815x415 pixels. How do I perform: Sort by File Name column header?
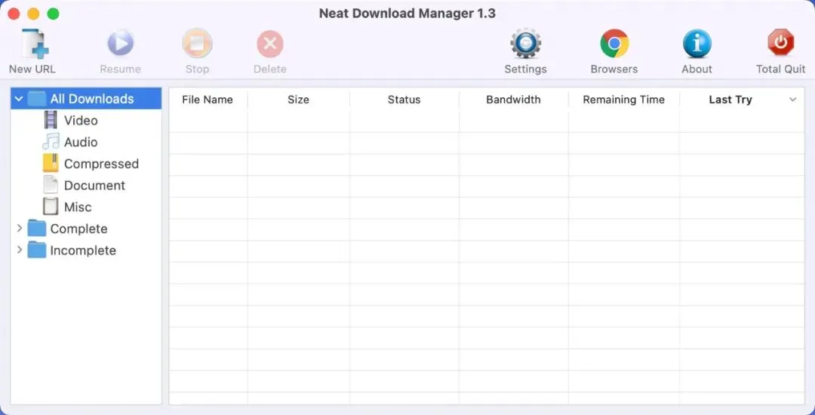(208, 100)
